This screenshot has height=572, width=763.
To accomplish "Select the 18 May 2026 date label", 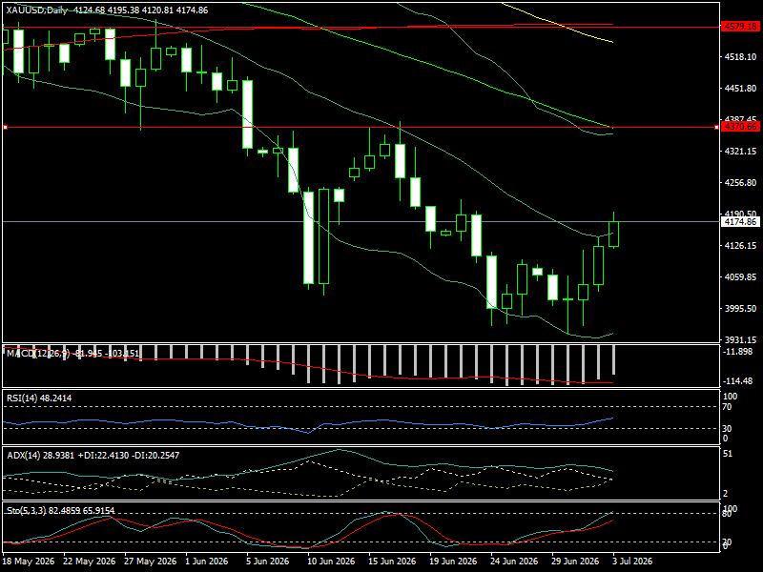I will 29,562.
